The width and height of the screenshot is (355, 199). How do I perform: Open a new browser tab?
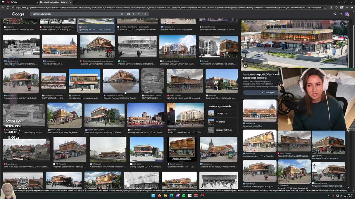tap(75, 2)
